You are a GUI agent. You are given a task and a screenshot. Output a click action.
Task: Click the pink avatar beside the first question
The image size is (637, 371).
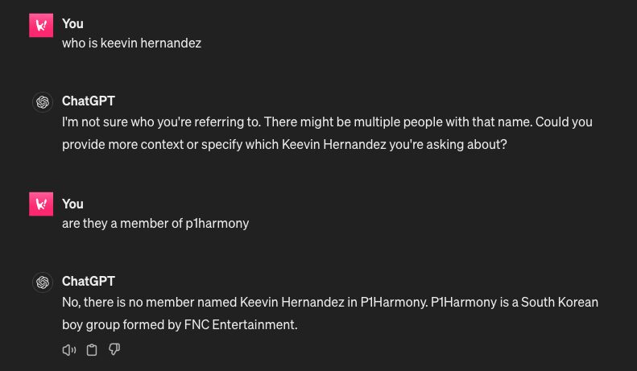[40, 26]
